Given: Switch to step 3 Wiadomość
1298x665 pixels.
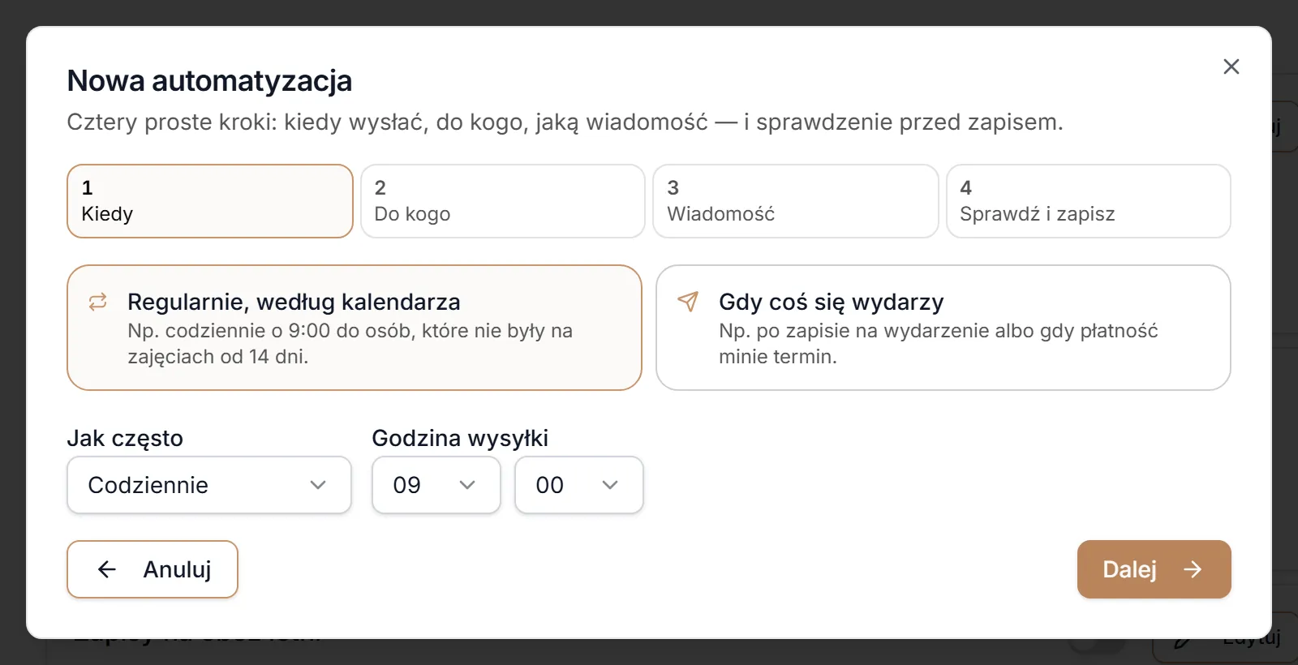Looking at the screenshot, I should 796,201.
